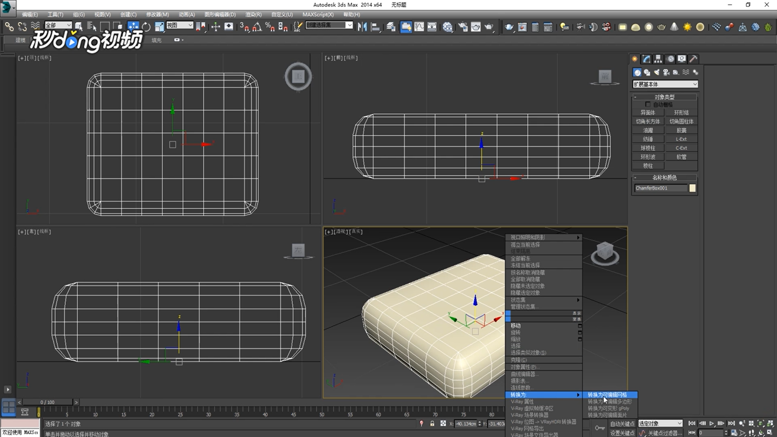This screenshot has width=777, height=437.
Task: Switch to the Lights category icon
Action: click(x=657, y=72)
